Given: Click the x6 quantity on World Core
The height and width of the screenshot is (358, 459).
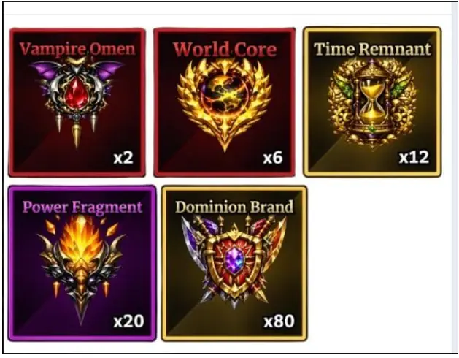Looking at the screenshot, I should click(x=273, y=158).
